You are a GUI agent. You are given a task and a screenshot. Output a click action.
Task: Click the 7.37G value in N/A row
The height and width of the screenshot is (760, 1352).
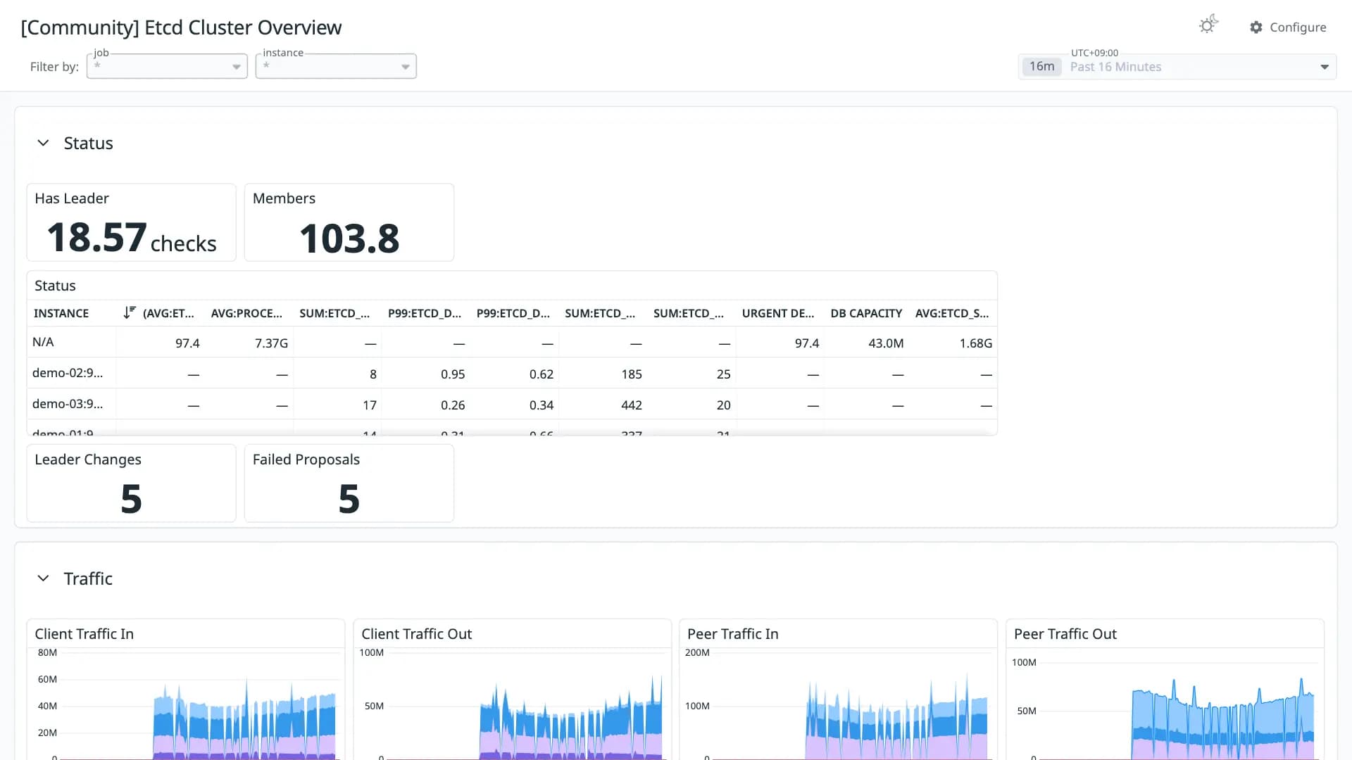coord(271,343)
